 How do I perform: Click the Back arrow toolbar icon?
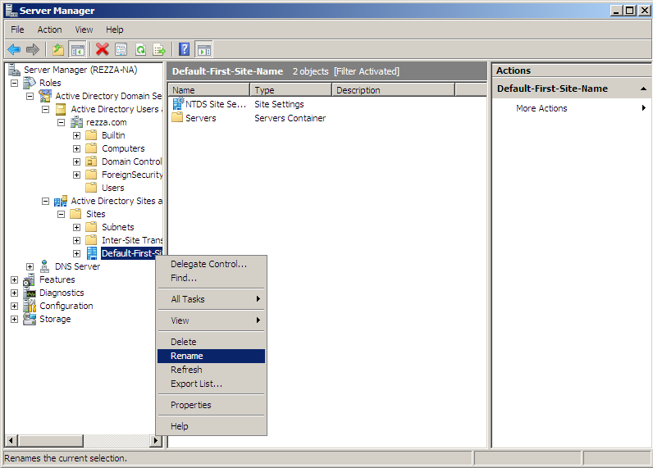click(14, 50)
